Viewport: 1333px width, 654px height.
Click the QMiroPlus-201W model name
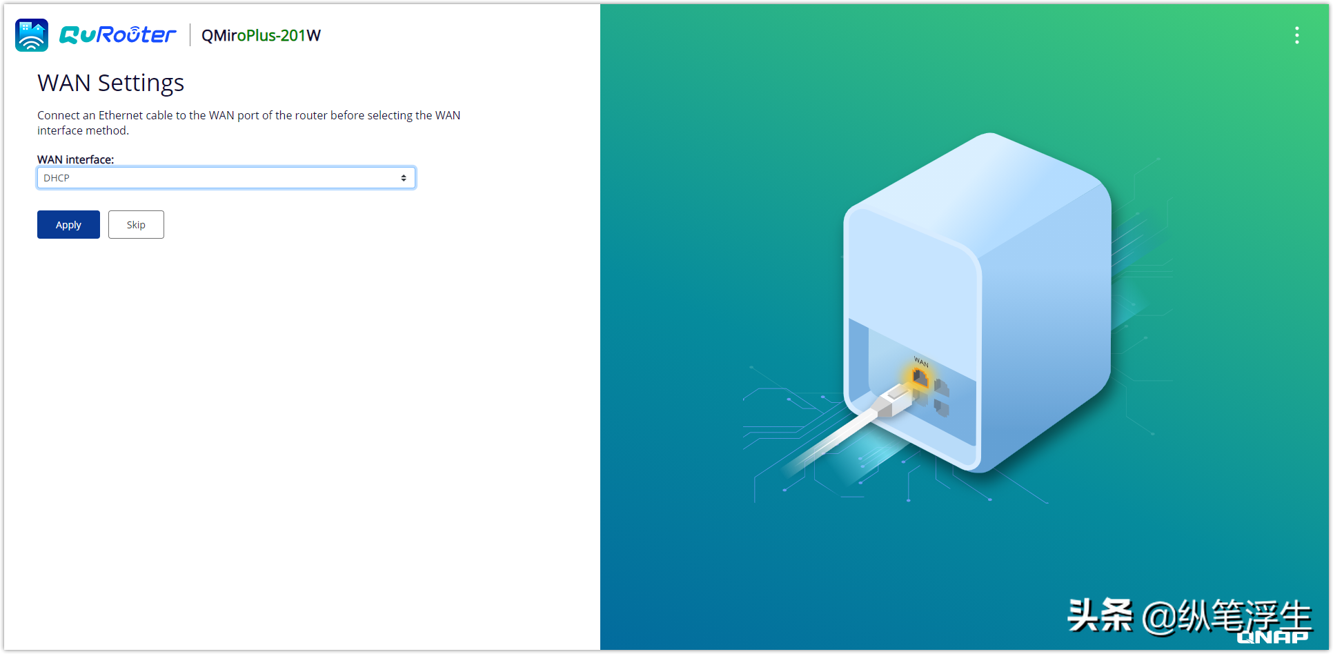click(x=261, y=36)
